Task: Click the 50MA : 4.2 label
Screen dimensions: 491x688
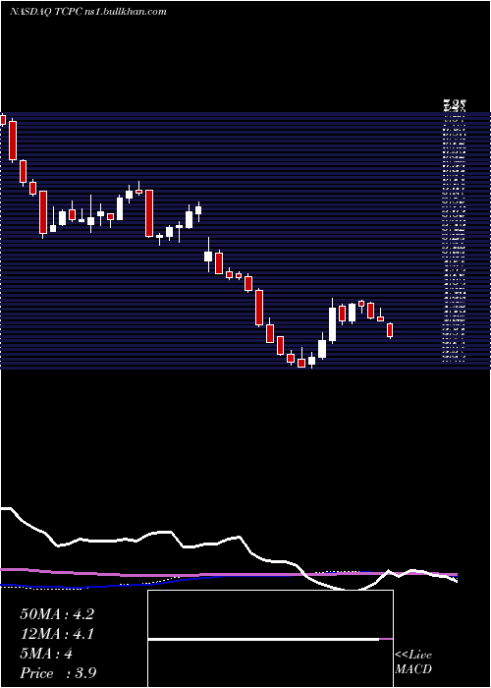Action: [x=57, y=614]
